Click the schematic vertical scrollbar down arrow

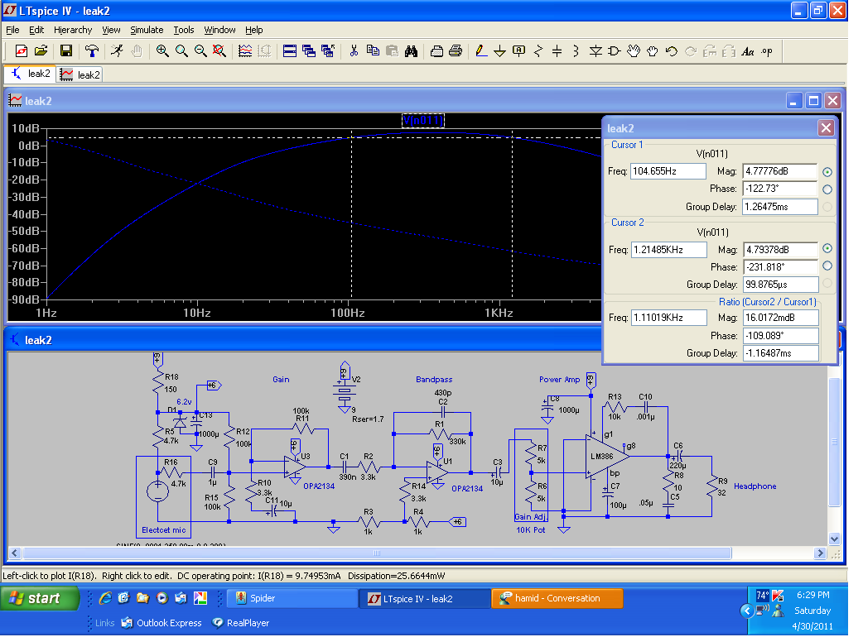point(834,539)
